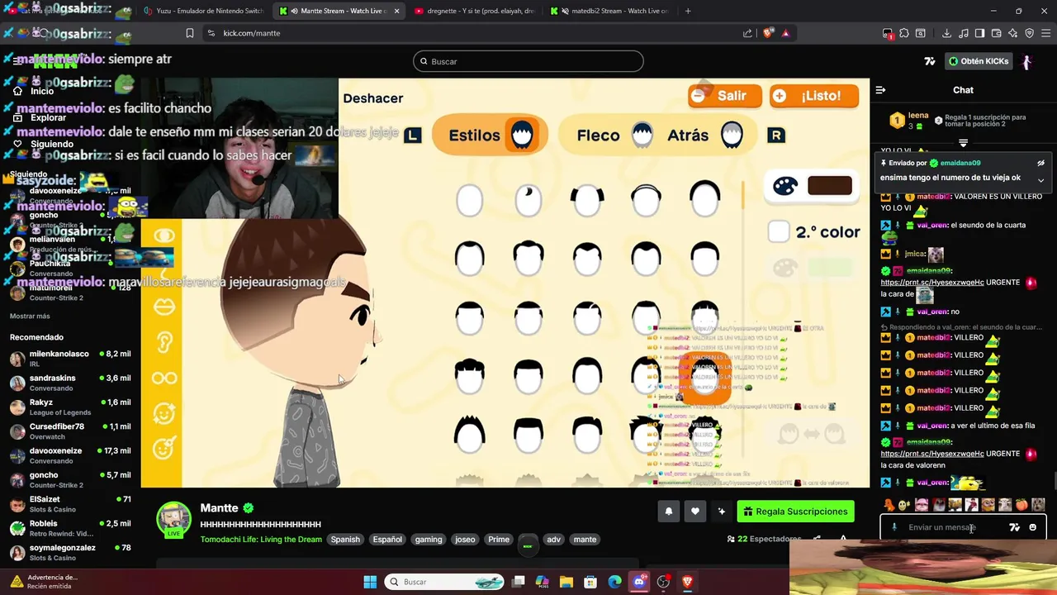Image resolution: width=1057 pixels, height=595 pixels.
Task: Open the first prnt.sc link from emaidana09
Action: pyautogui.click(x=932, y=283)
